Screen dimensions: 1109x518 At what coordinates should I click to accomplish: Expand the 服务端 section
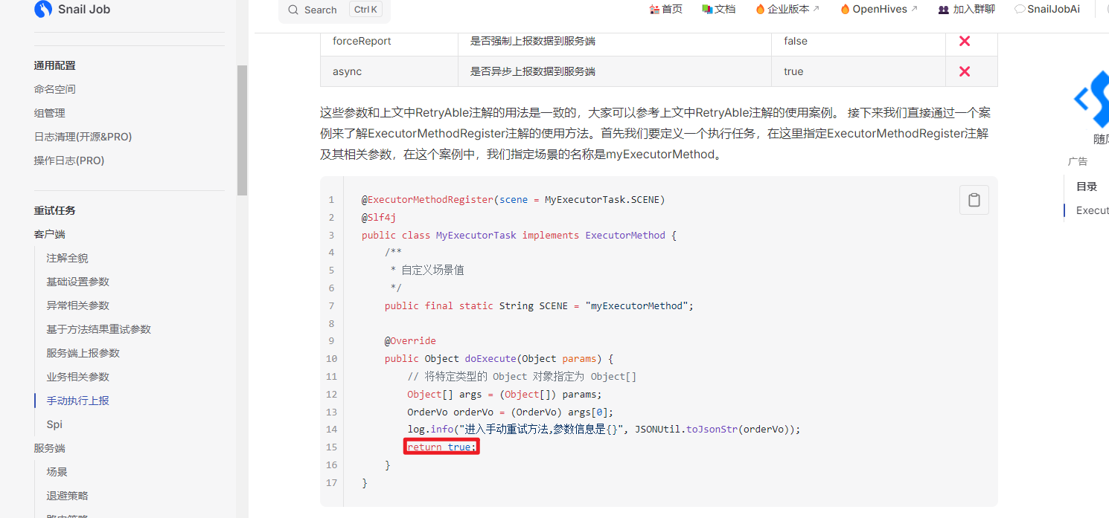(x=49, y=448)
